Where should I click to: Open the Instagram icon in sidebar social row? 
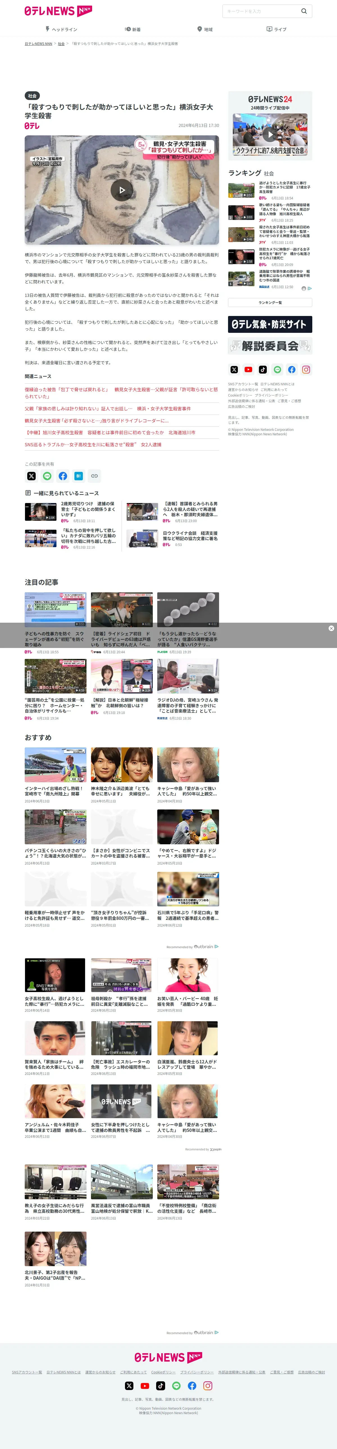(x=306, y=370)
